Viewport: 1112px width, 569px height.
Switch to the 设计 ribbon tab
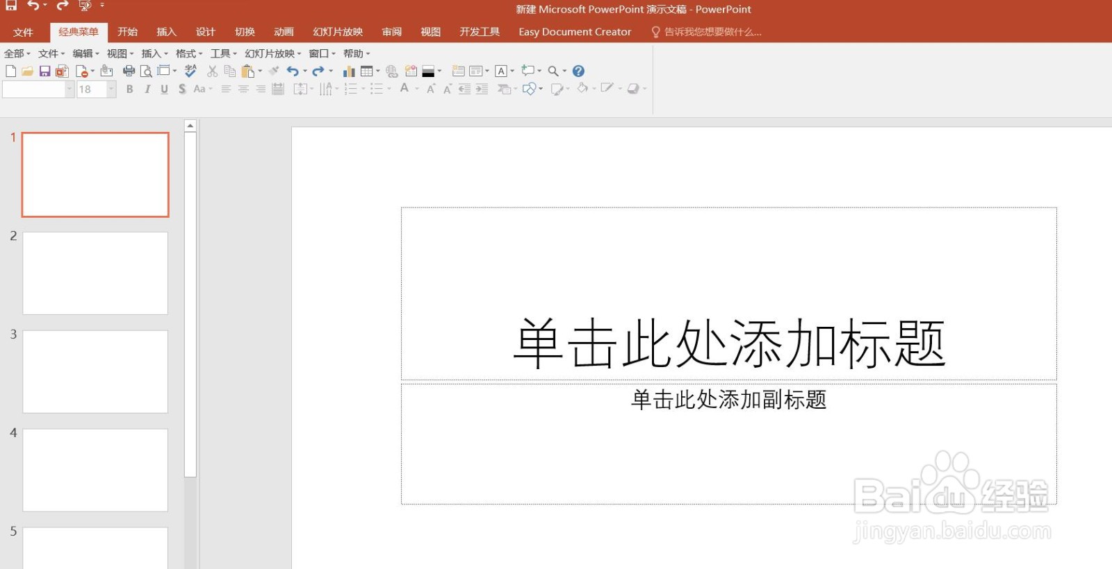point(206,32)
